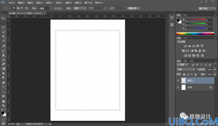Toggle lock position

coord(192,75)
